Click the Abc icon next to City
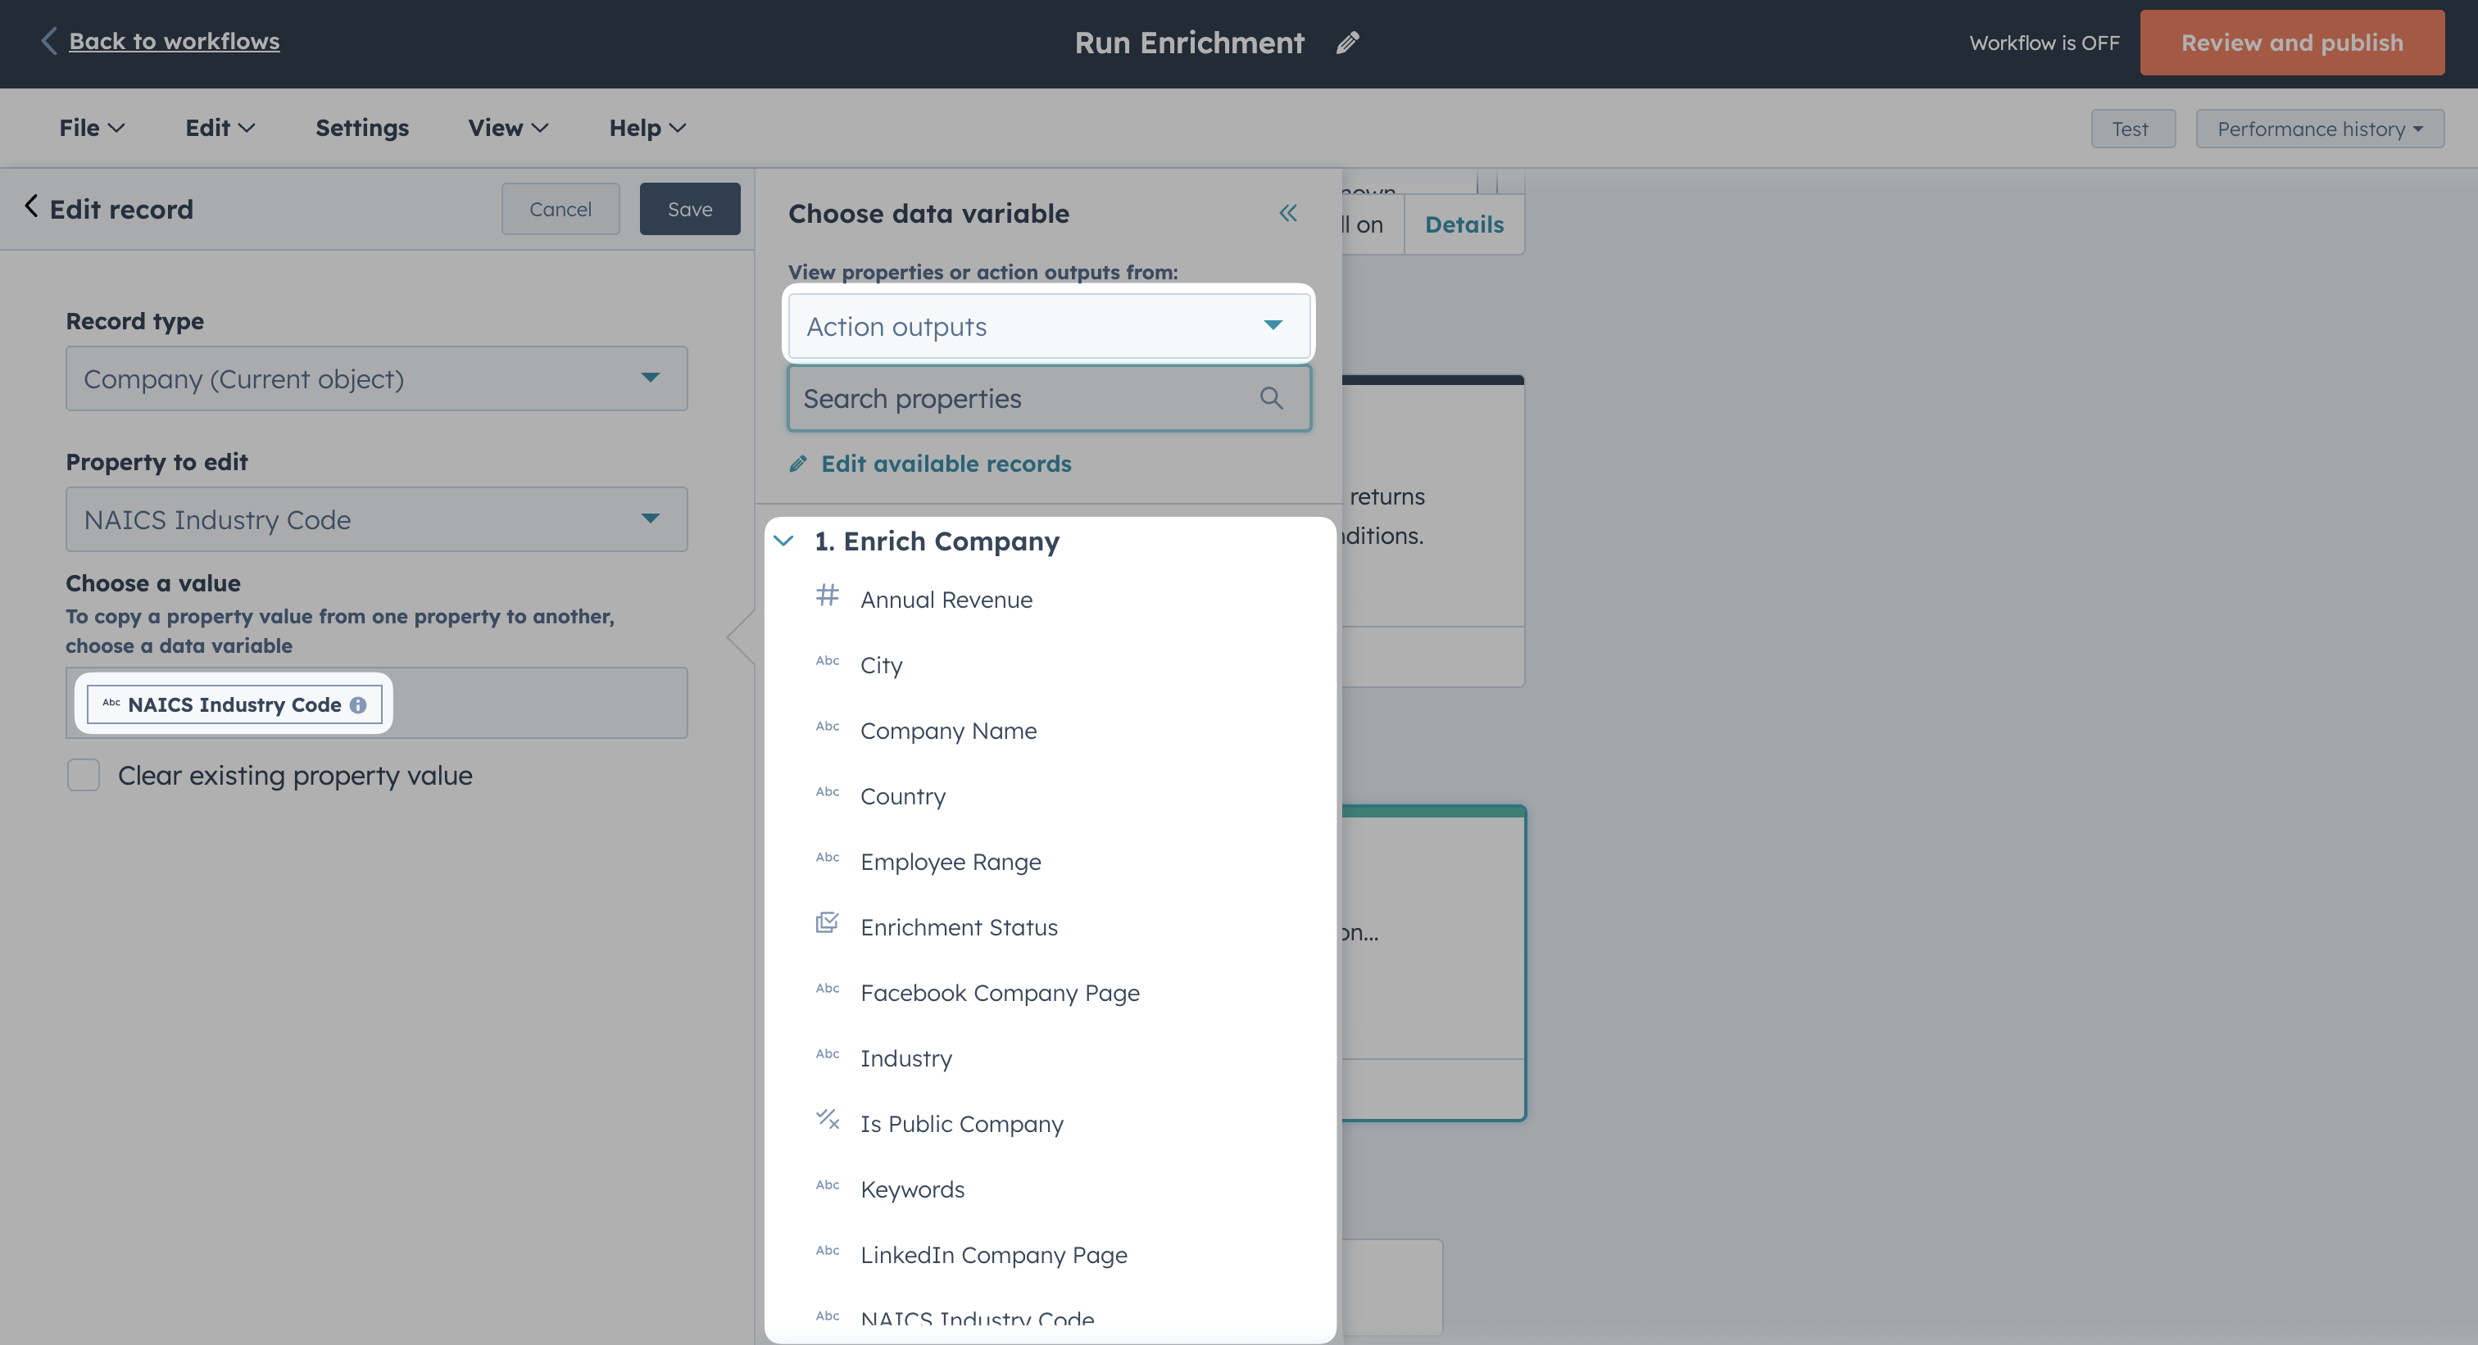The height and width of the screenshot is (1345, 2478). [828, 660]
